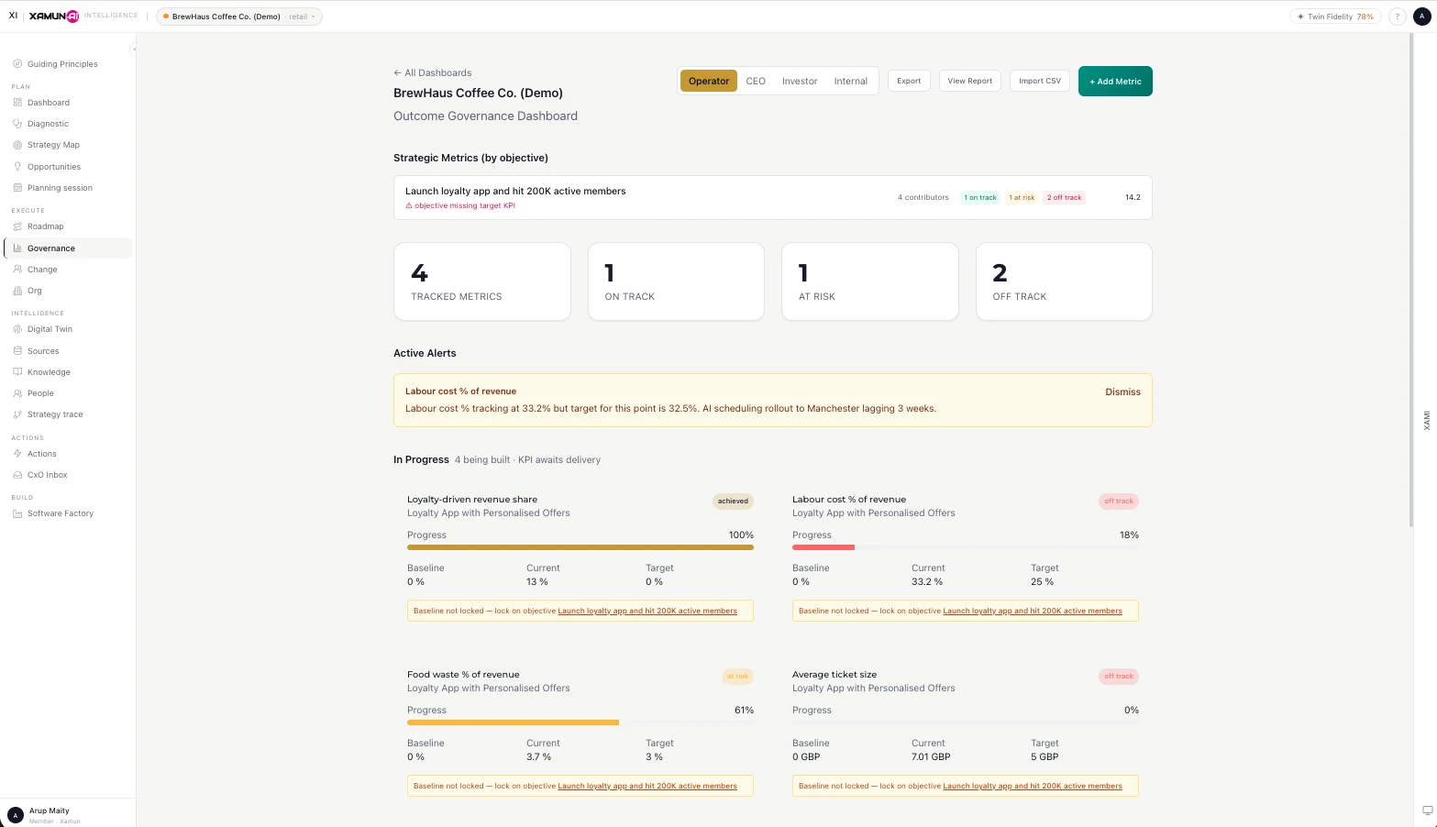1437x827 pixels.
Task: Toggle the achieved status pill on Loyalty-driven revenue share
Action: (733, 501)
